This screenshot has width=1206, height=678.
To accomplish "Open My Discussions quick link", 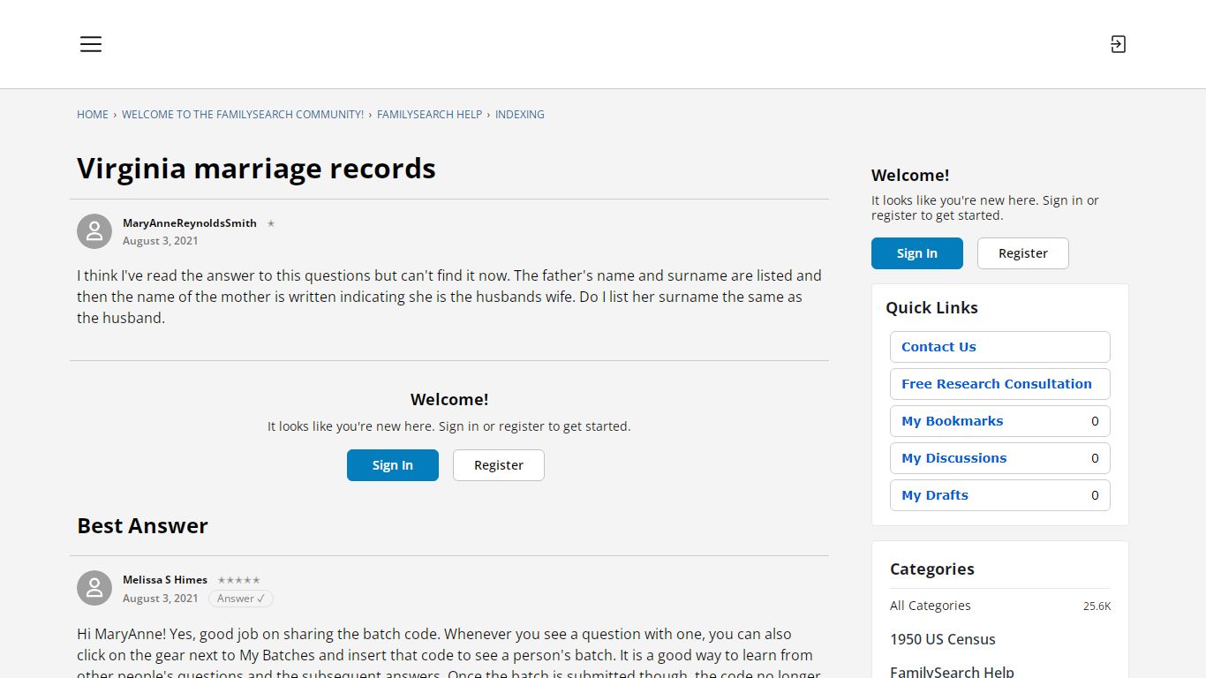I will [x=1000, y=458].
